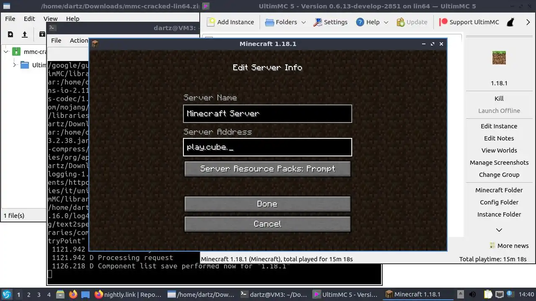Open View menu in archive manager
Image resolution: width=536 pixels, height=301 pixels.
[50, 19]
